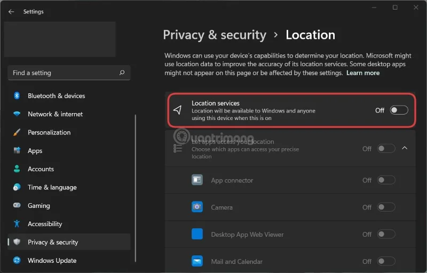
Task: Open Gaming settings
Action: 69,206
